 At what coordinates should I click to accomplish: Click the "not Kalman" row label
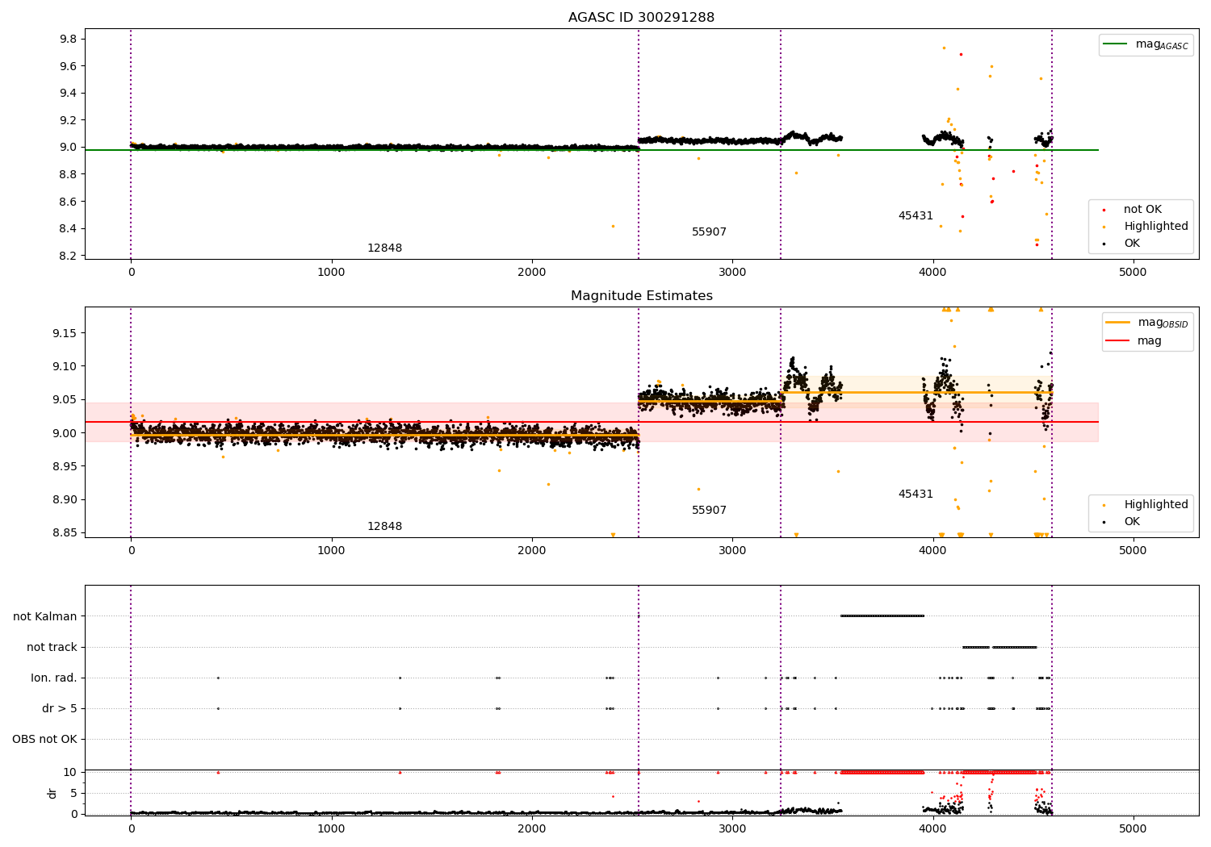point(45,616)
